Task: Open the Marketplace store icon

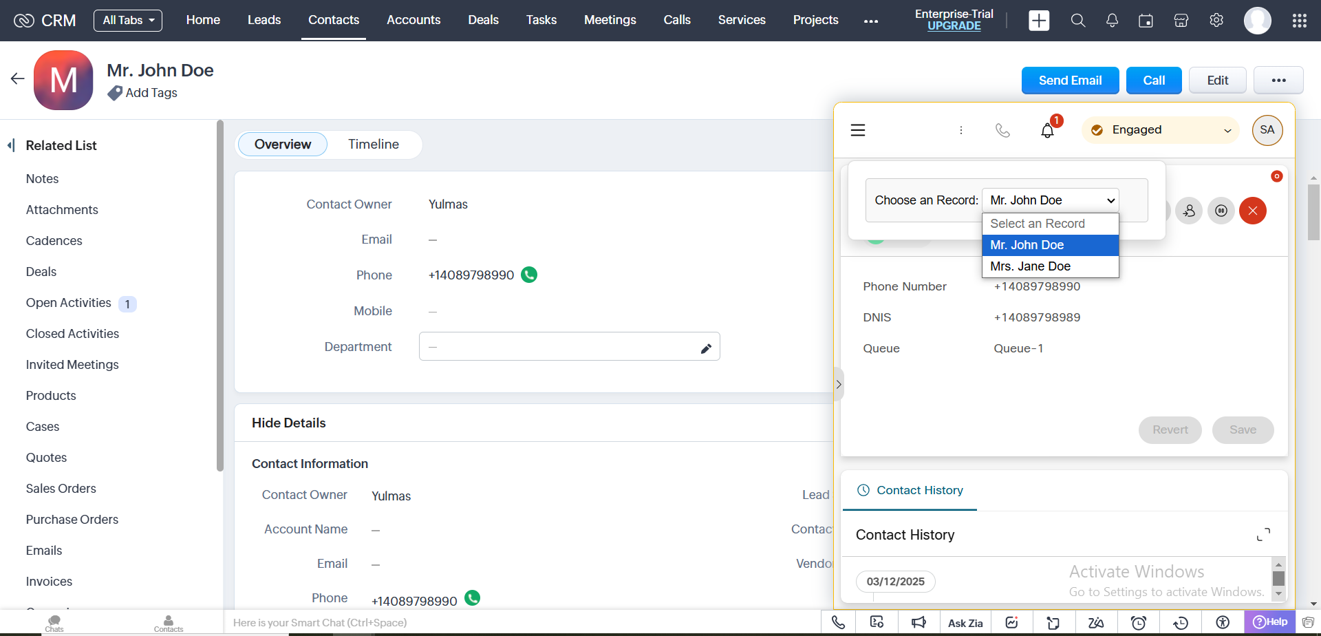Action: (x=1181, y=21)
